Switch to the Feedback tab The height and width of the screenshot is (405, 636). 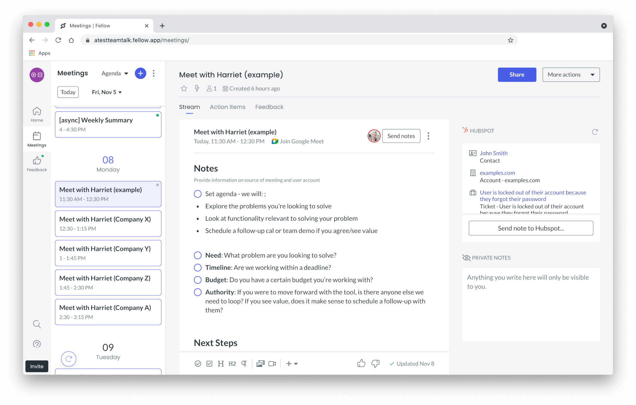pyautogui.click(x=269, y=106)
